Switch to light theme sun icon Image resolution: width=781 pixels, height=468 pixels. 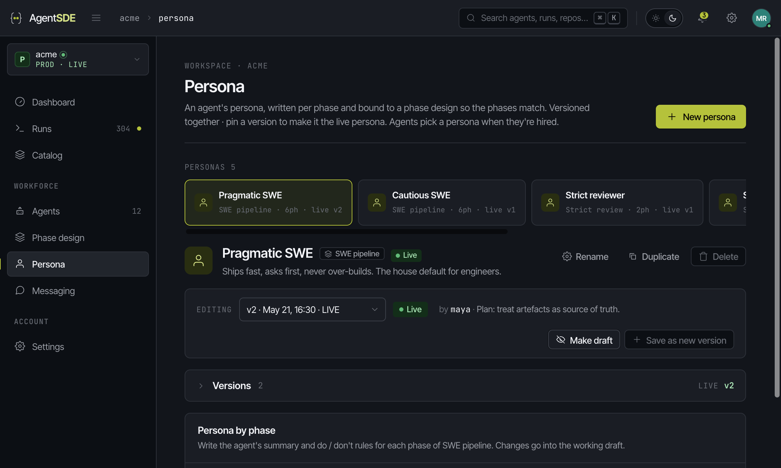[656, 18]
